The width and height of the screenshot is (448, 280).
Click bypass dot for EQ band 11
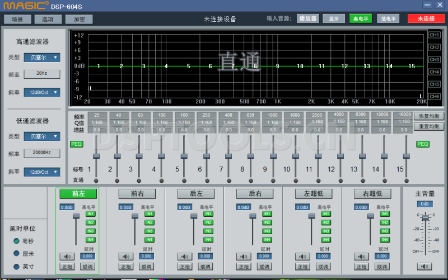pyautogui.click(x=318, y=181)
